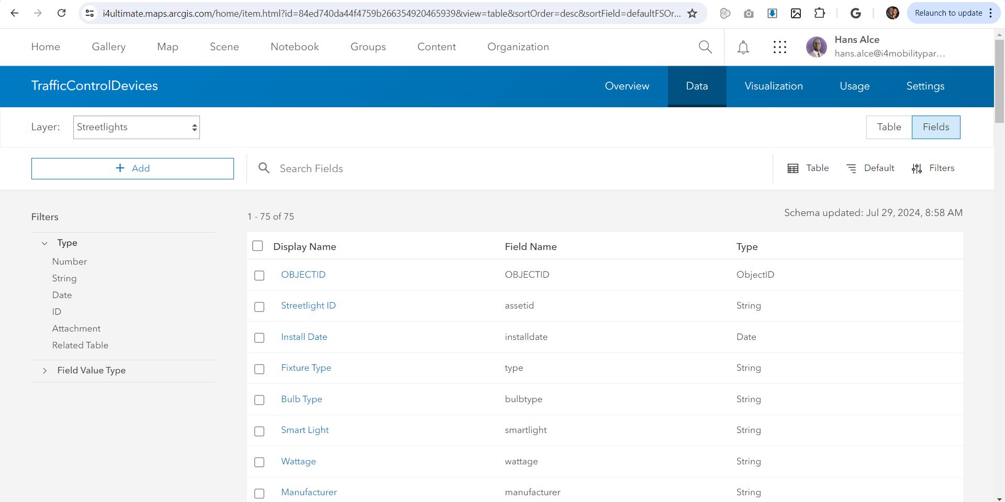This screenshot has width=1005, height=502.
Task: Collapse the Type filter section
Action: click(45, 243)
